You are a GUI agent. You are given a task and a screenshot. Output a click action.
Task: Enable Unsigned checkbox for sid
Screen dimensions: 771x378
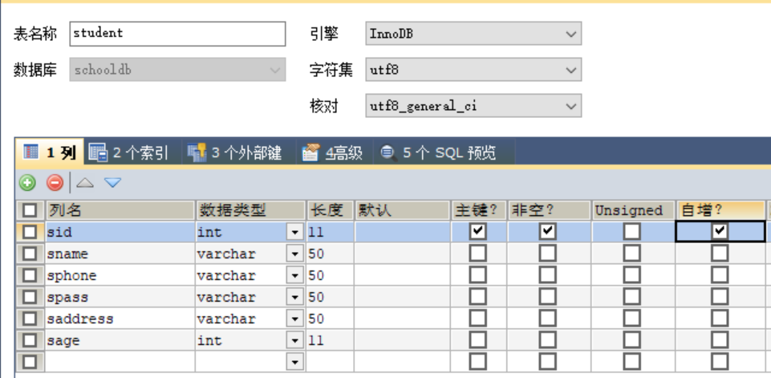pyautogui.click(x=632, y=231)
